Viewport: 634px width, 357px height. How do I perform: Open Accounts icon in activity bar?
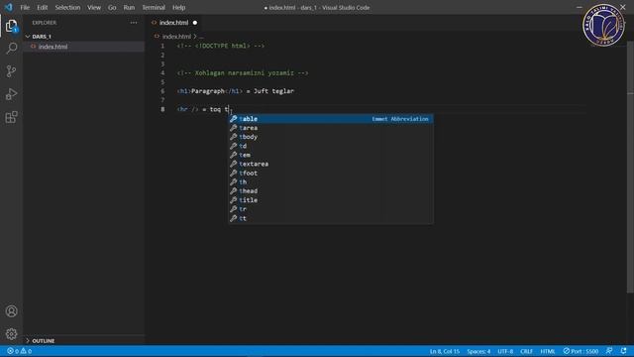point(11,311)
